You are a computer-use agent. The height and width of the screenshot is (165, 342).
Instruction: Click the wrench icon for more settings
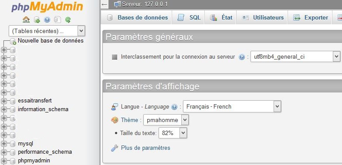[115, 148]
